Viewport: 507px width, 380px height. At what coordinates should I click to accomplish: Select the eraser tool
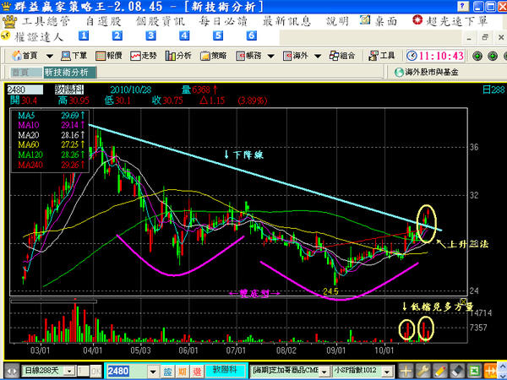click(457, 371)
